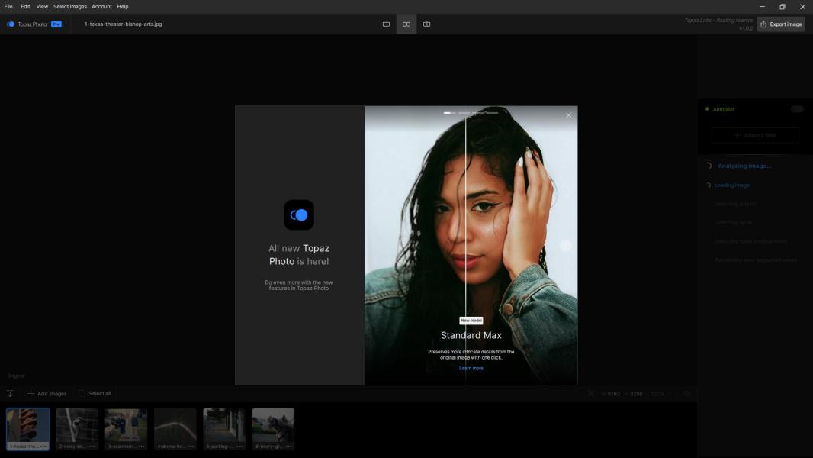The image size is (813, 458).
Task: Click the Topaz Photo logo in header
Action: pos(11,24)
